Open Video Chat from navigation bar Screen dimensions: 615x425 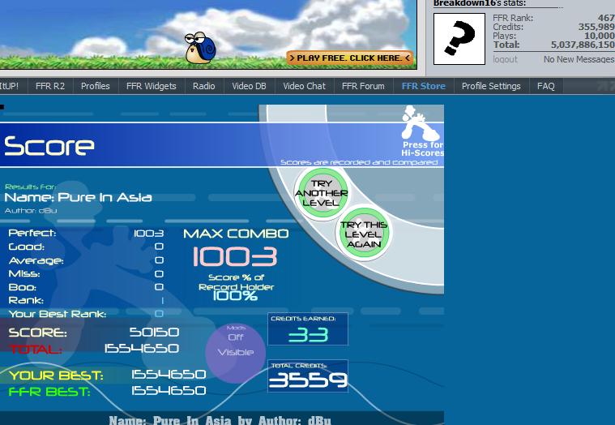(305, 86)
